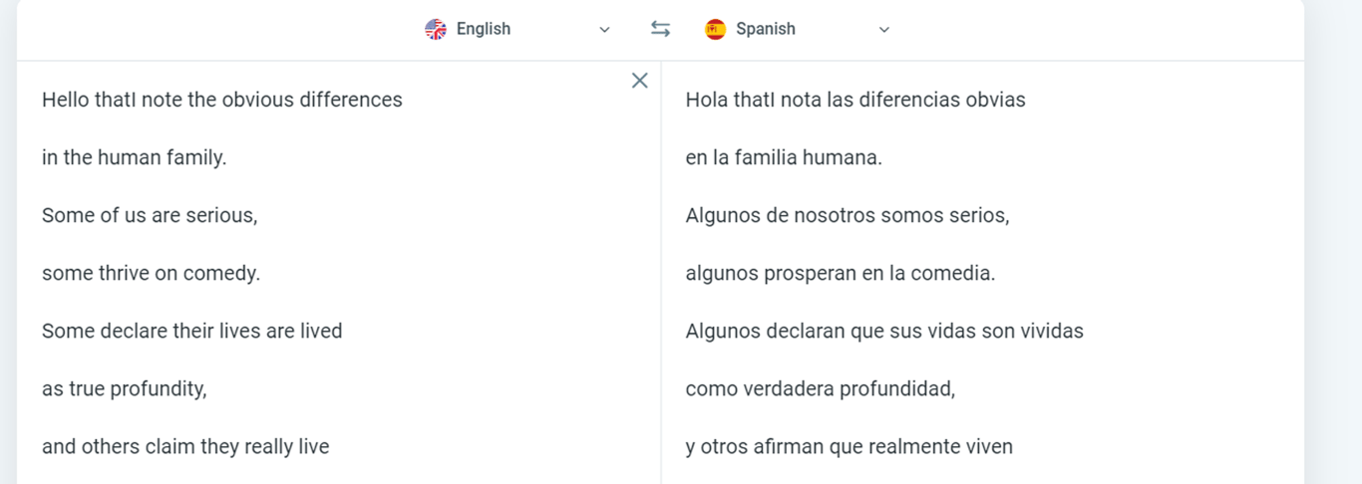Click the line "Some declare their lives are lived"
The image size is (1362, 484).
pyautogui.click(x=192, y=331)
